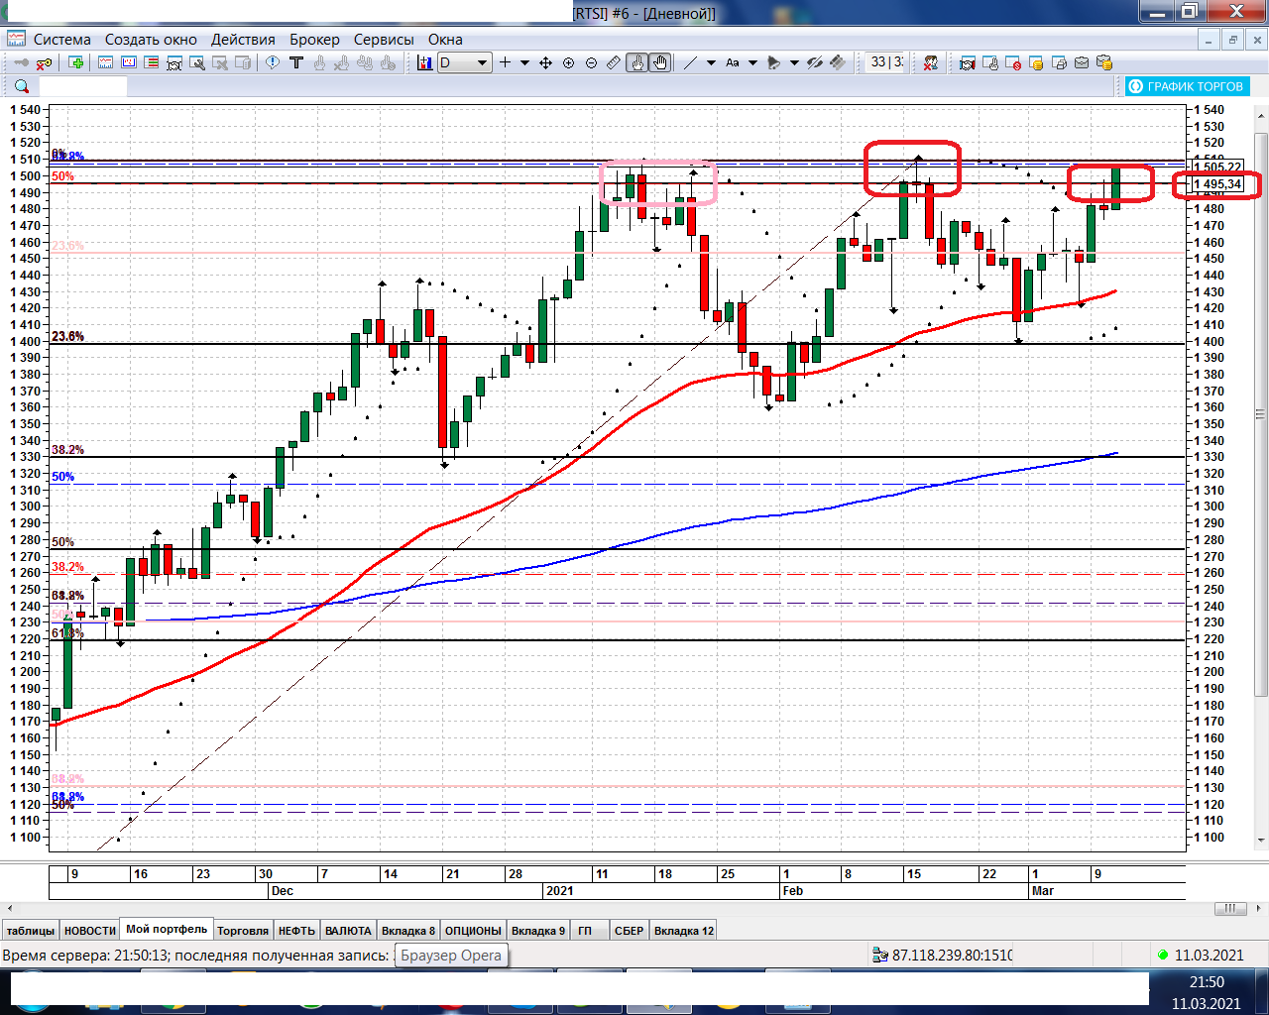Click the 1 495,34 current price label
The image size is (1269, 1015).
[x=1217, y=184]
